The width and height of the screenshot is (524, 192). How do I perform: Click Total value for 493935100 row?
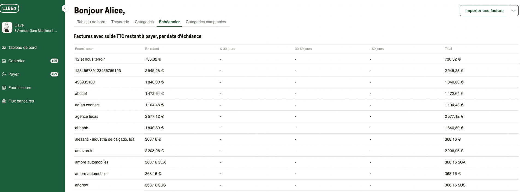(454, 82)
